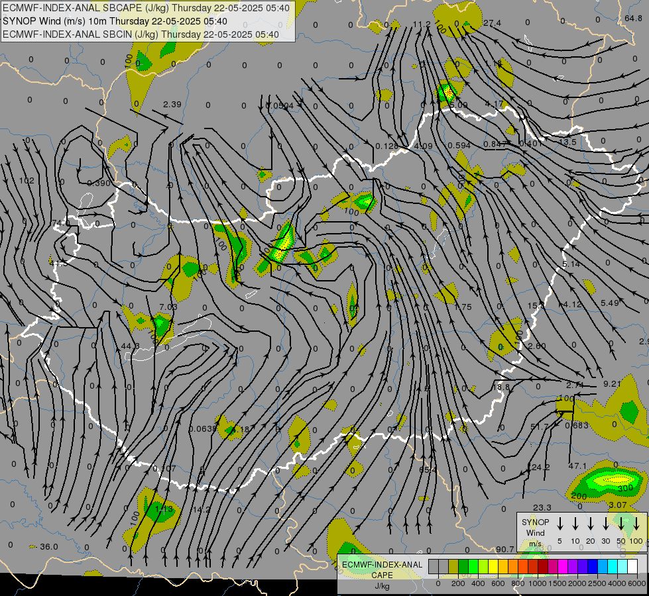Click the 0.390 value on the map
Viewport: 649px width, 596px height.
coord(99,183)
